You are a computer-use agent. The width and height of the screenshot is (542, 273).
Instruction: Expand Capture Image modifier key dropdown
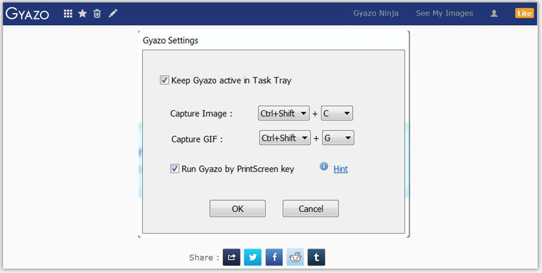click(x=284, y=114)
